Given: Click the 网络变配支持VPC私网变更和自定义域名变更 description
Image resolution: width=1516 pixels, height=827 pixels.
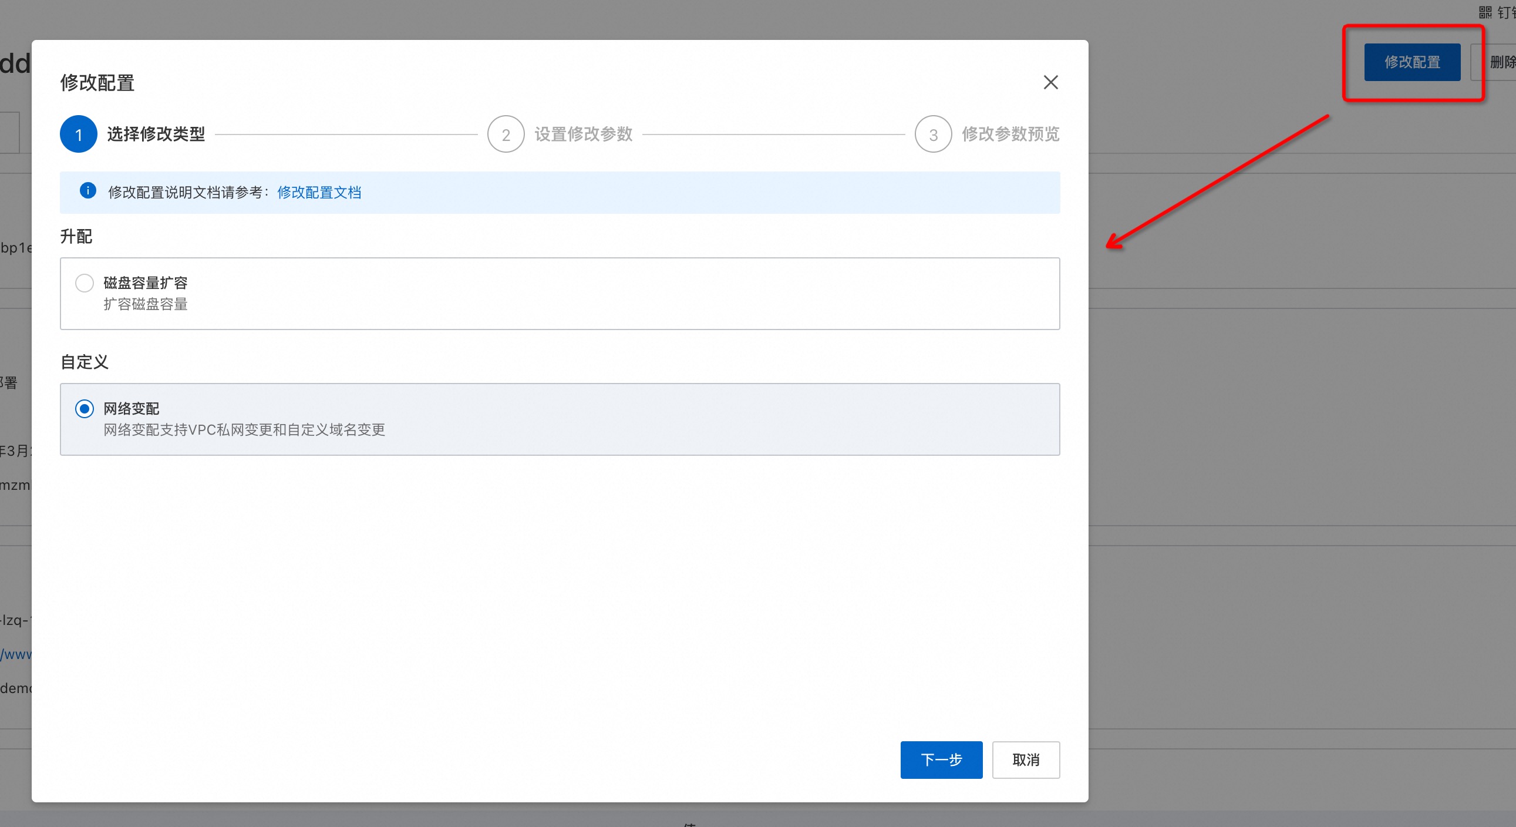Looking at the screenshot, I should (244, 430).
